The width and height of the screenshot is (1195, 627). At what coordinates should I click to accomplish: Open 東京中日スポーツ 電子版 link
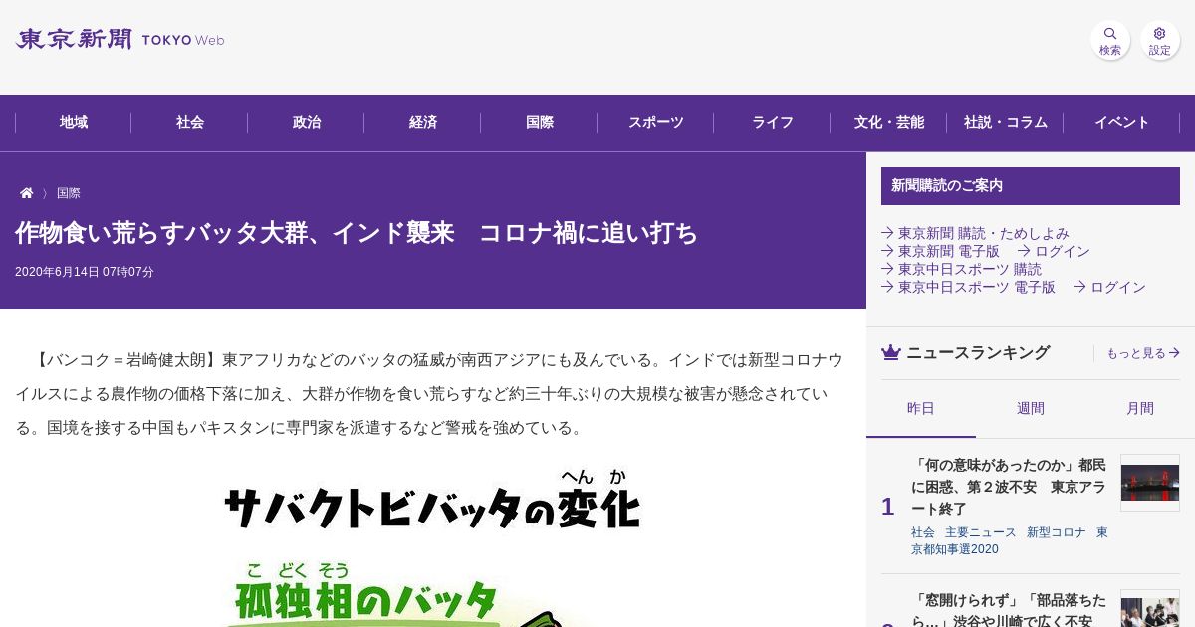pyautogui.click(x=968, y=287)
